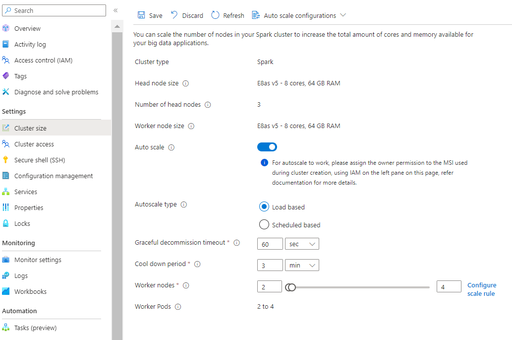The width and height of the screenshot is (512, 340).
Task: Click info icon next to Auto scale
Action: pos(171,147)
